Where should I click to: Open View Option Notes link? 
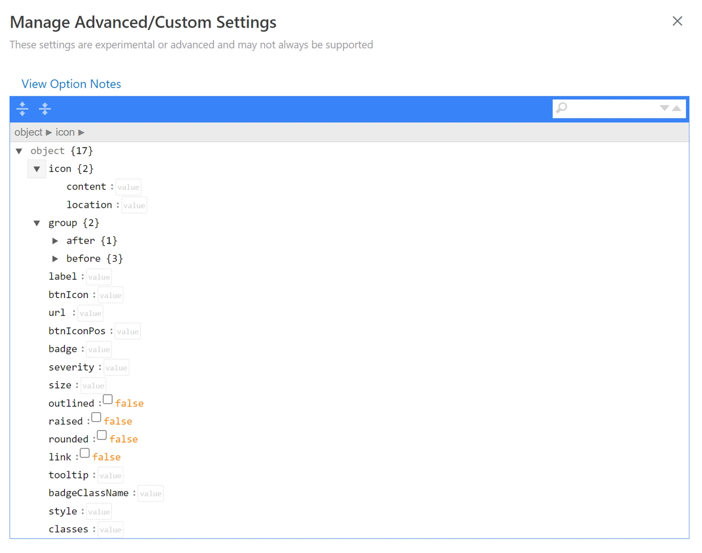[x=71, y=84]
